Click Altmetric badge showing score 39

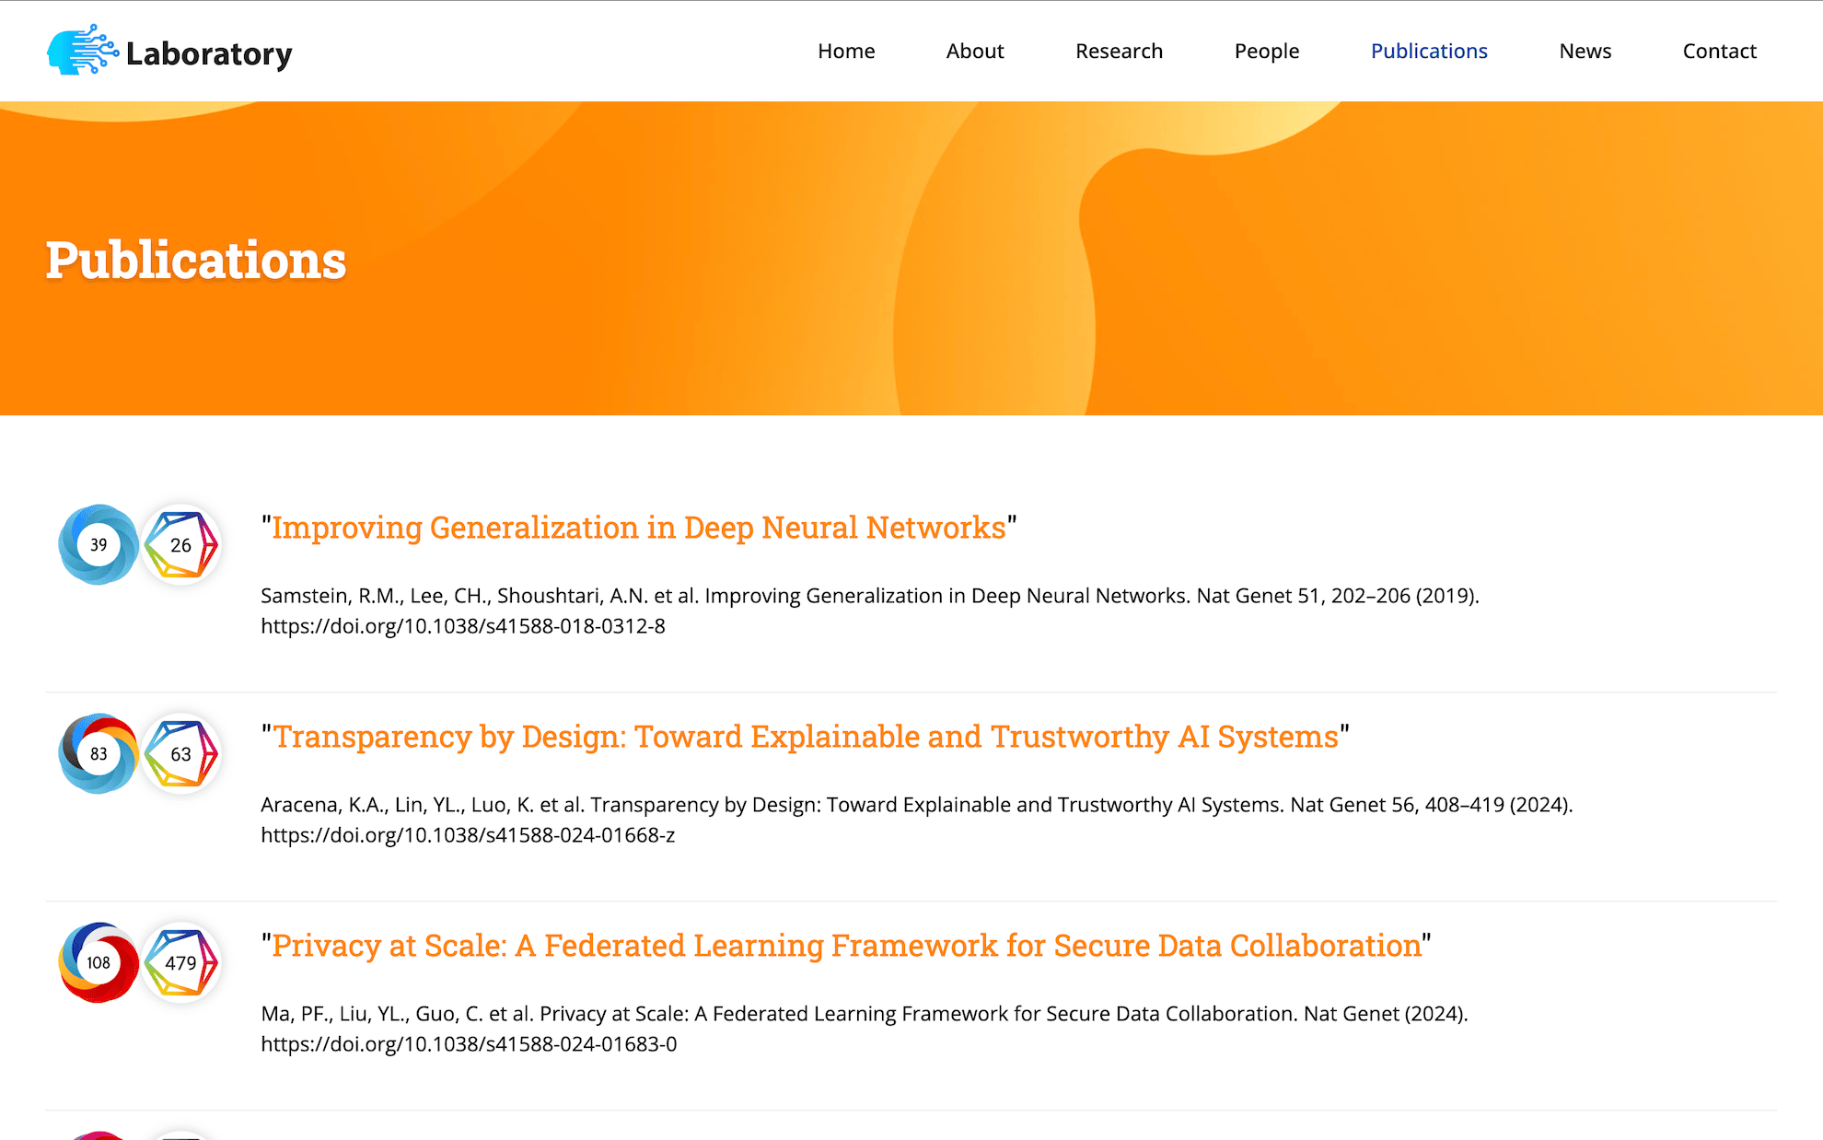point(99,545)
